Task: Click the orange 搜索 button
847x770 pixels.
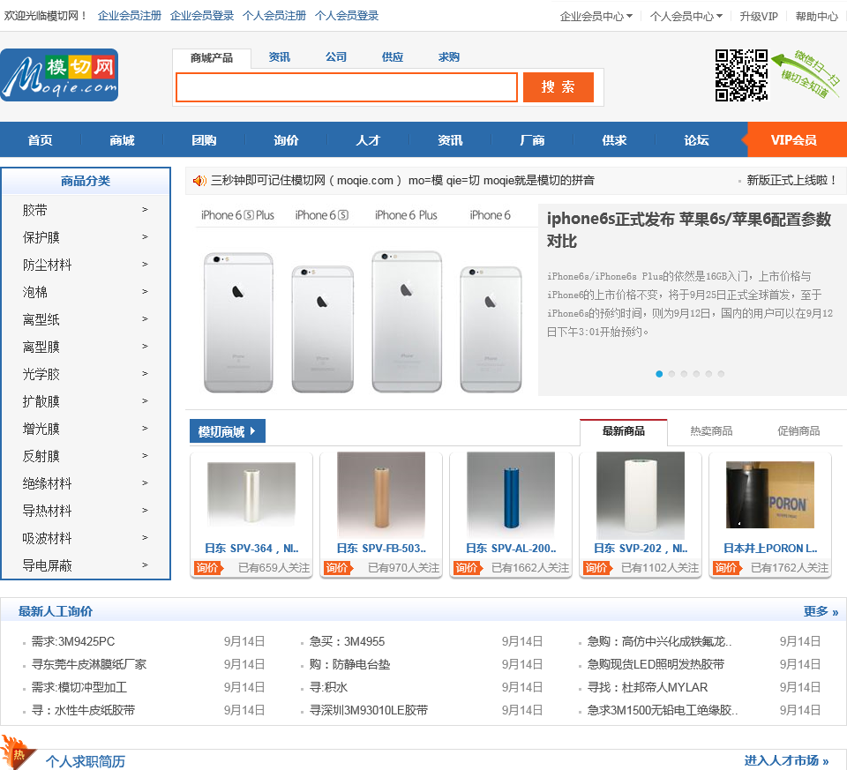Action: pos(558,87)
